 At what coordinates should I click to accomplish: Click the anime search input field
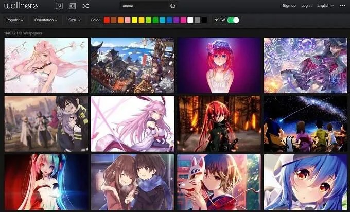(145, 6)
